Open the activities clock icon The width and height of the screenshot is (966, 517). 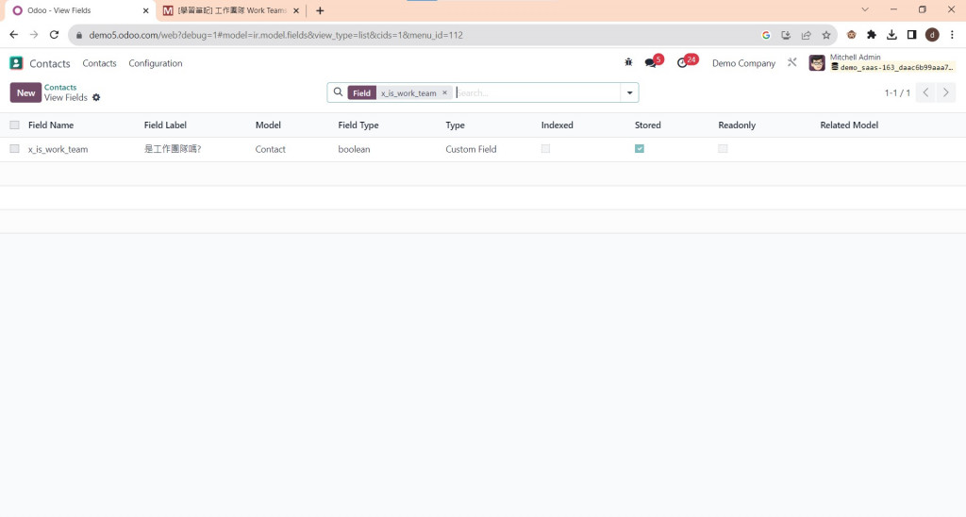(682, 63)
